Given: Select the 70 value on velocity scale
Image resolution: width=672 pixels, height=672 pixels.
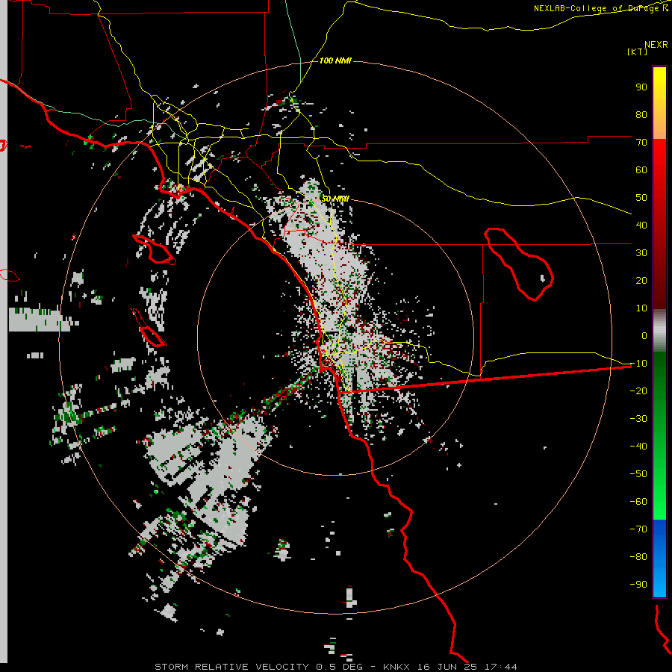Looking at the screenshot, I should 641,143.
